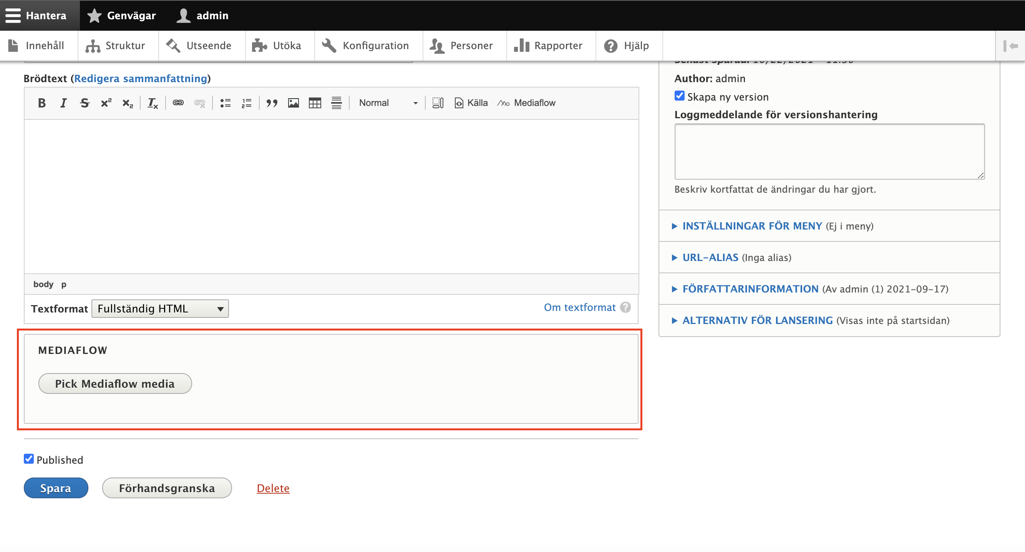Viewport: 1025px width, 552px height.
Task: Insert a link with link icon
Action: tap(178, 103)
